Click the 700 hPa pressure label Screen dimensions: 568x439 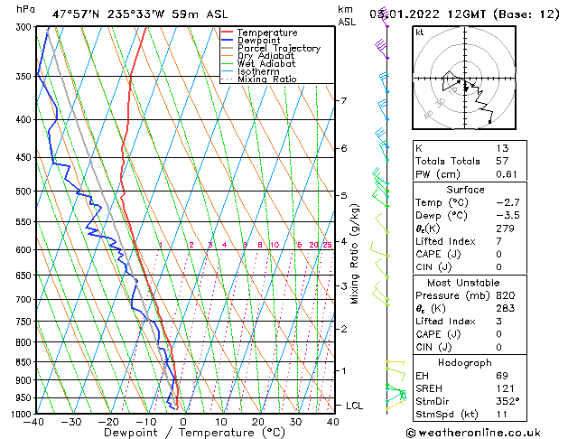tap(25, 300)
